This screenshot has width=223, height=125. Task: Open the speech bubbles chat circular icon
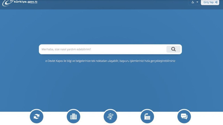point(184,117)
